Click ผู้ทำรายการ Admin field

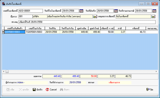tap(32, 83)
